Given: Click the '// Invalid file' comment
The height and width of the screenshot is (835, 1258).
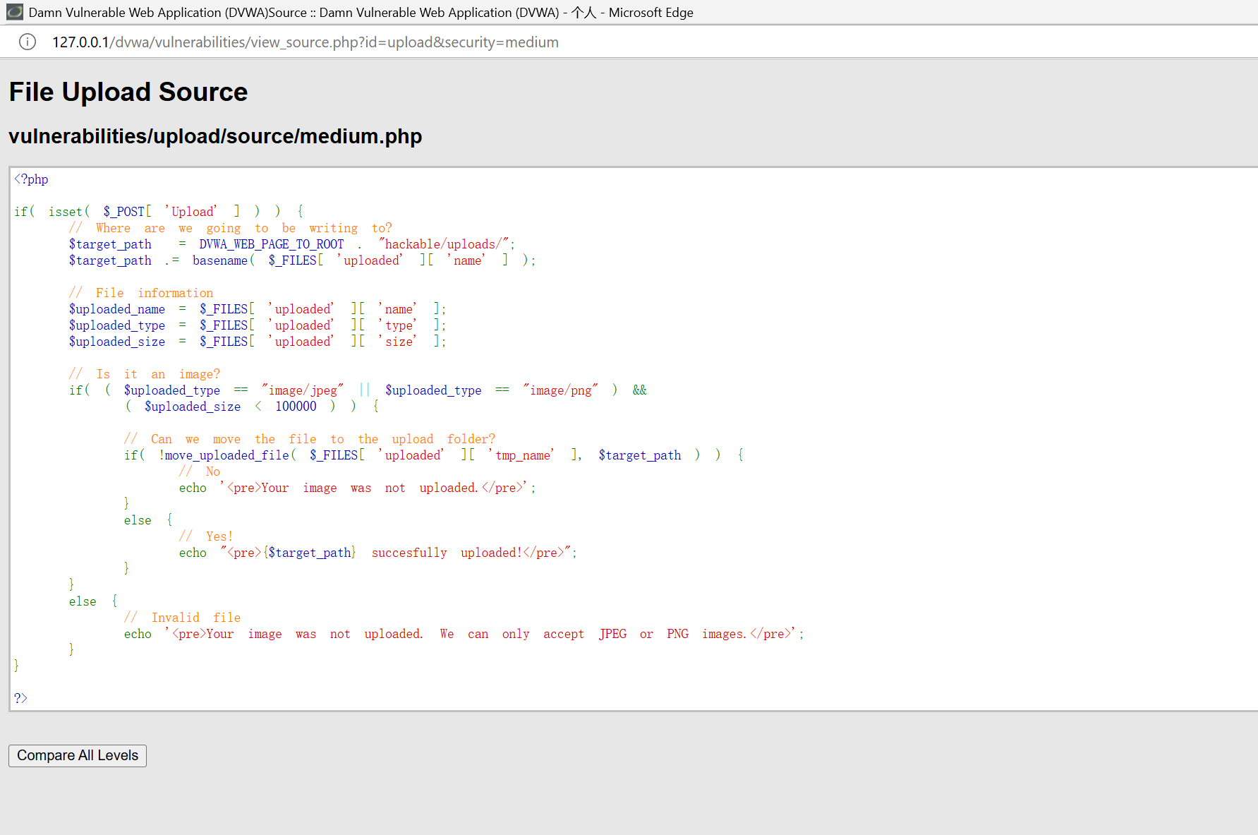Looking at the screenshot, I should (183, 618).
